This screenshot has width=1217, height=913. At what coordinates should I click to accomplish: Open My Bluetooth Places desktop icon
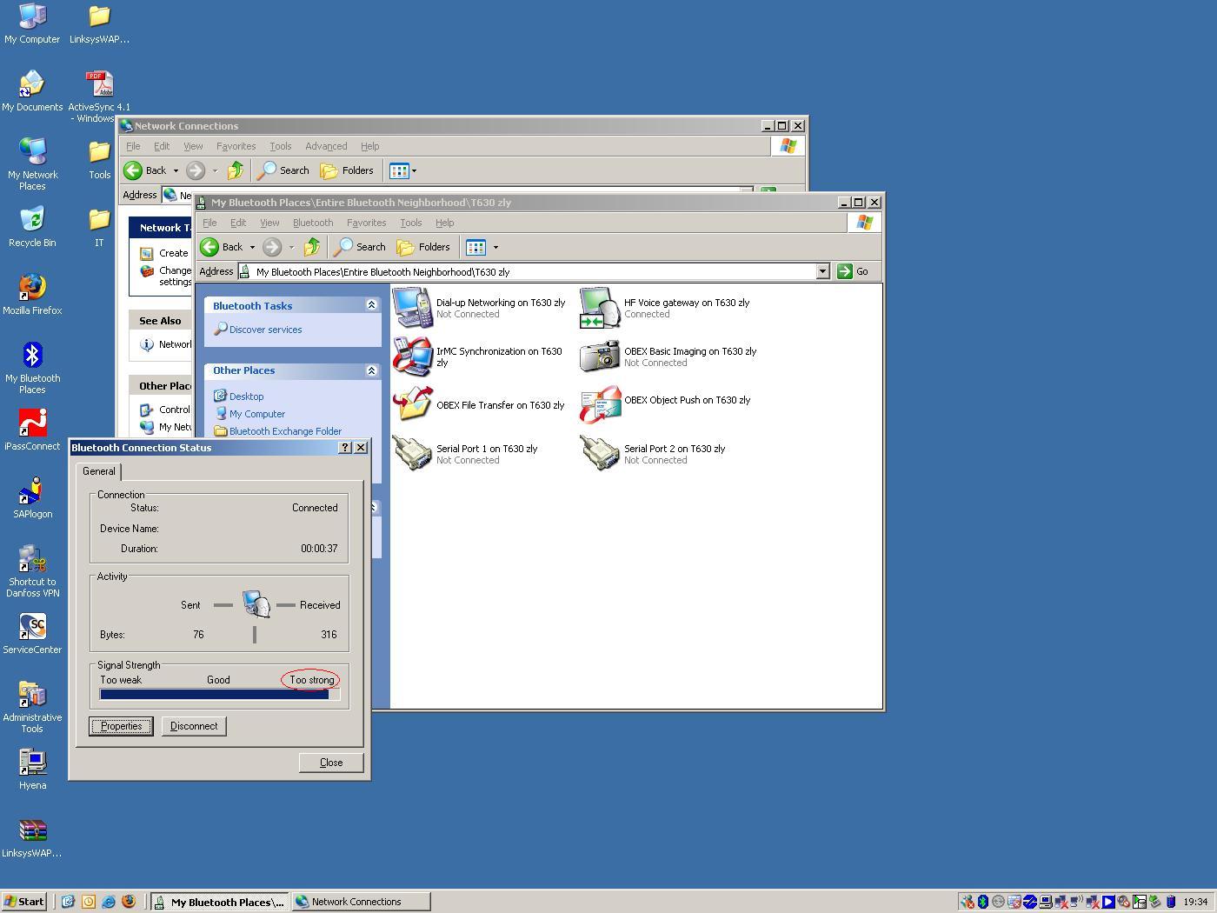[x=32, y=356]
